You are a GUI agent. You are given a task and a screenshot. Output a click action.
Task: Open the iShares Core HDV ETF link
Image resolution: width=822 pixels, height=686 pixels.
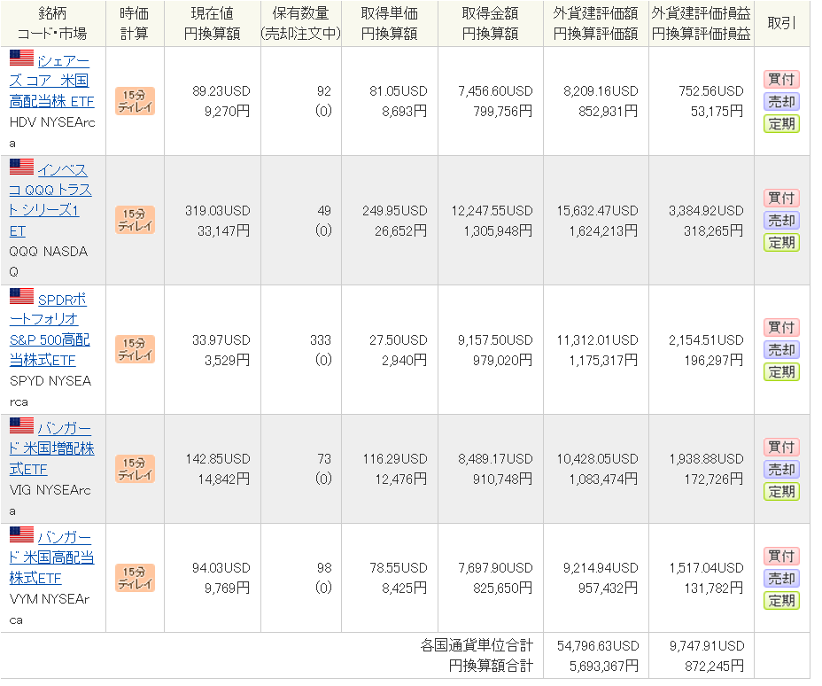52,81
